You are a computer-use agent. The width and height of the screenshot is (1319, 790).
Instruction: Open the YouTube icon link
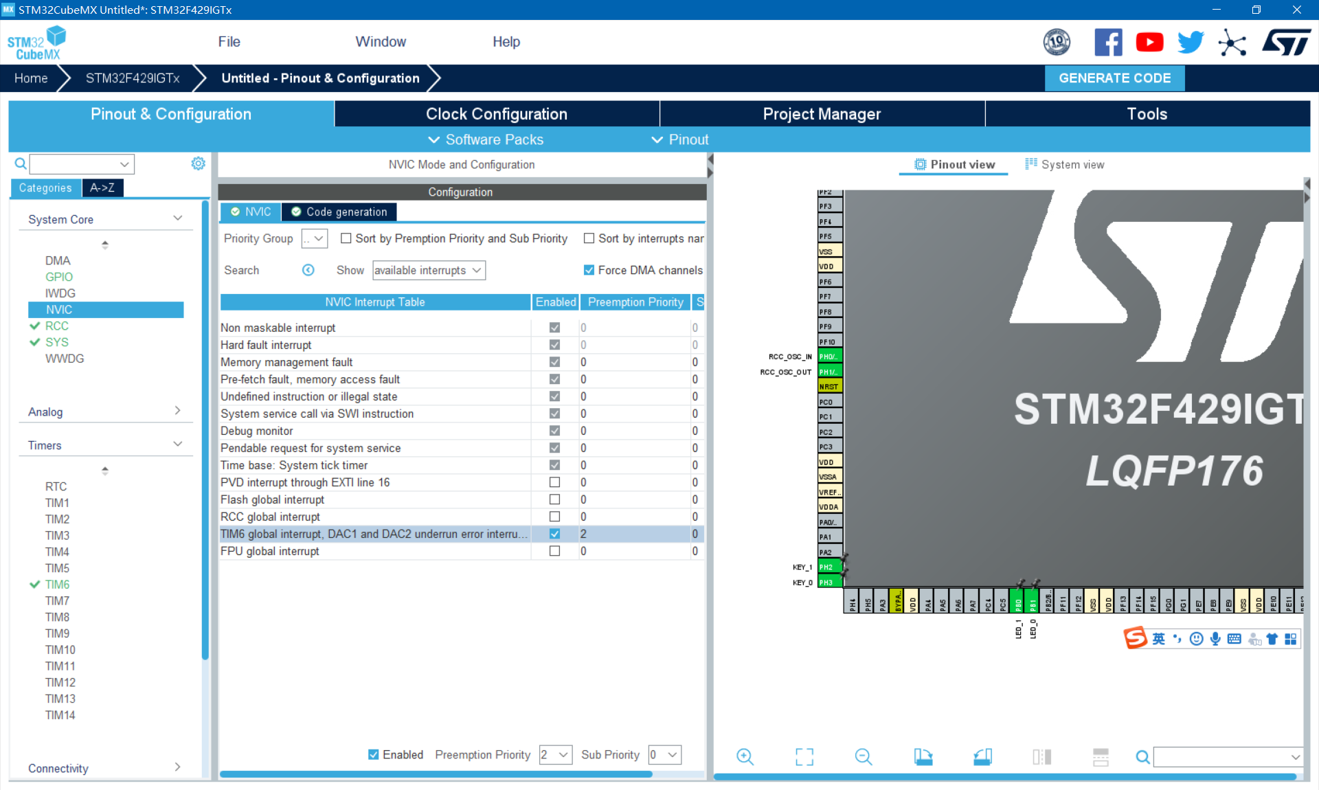[1149, 43]
